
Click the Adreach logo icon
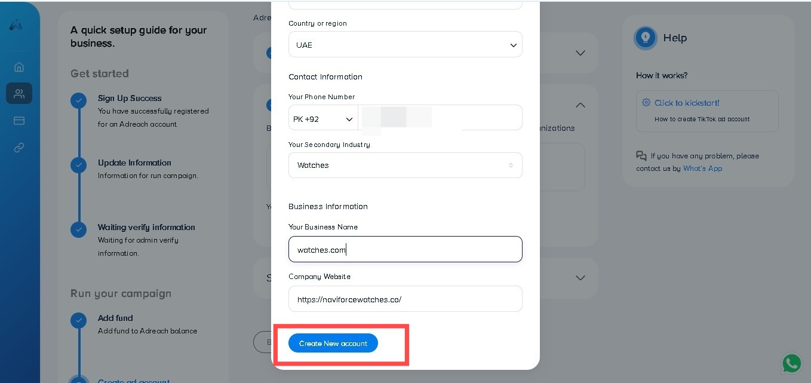[x=16, y=25]
